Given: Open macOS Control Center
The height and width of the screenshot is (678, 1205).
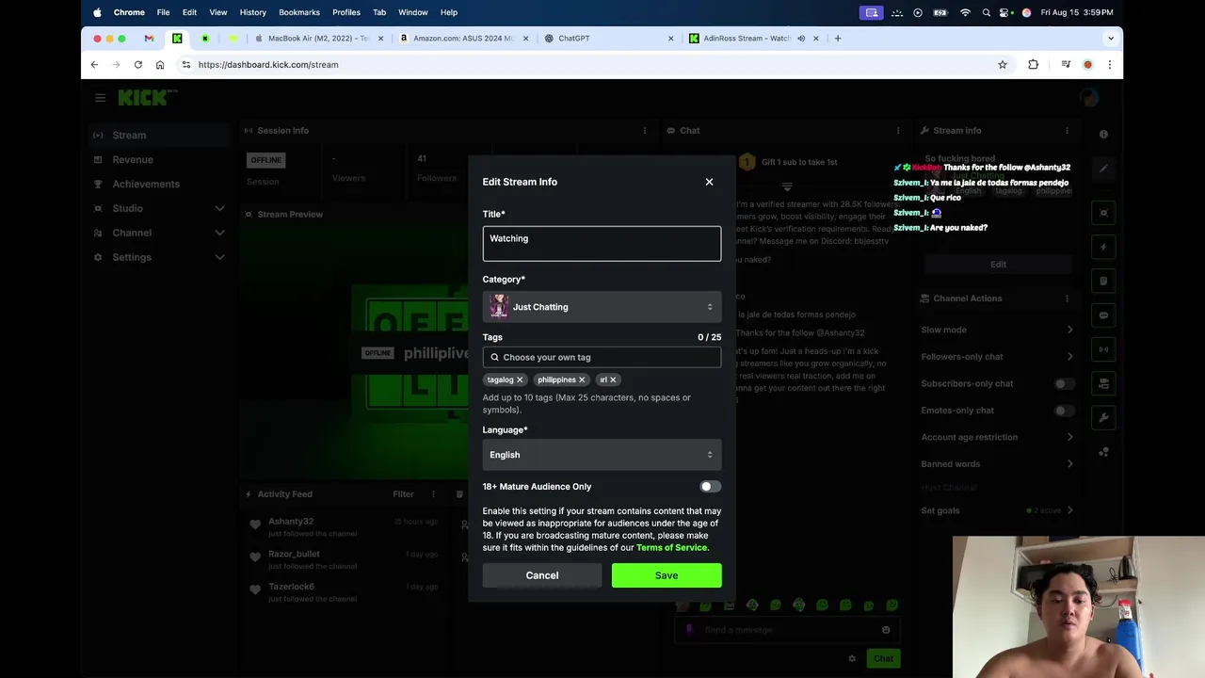Looking at the screenshot, I should point(1006,12).
